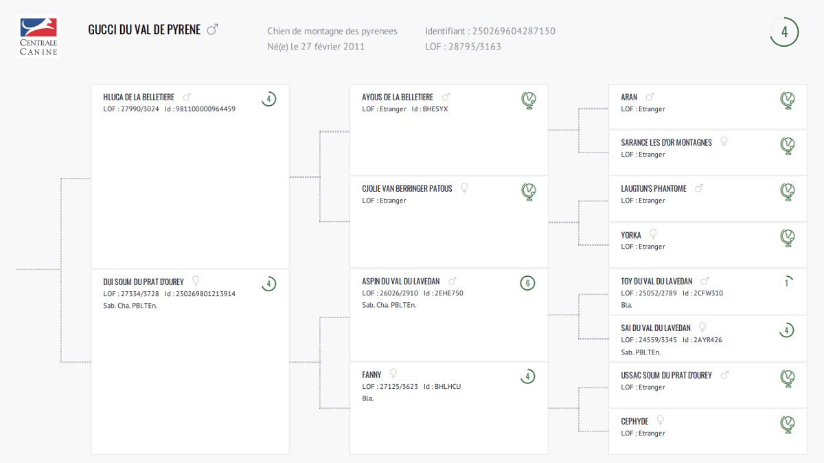The height and width of the screenshot is (463, 824).
Task: Click the globe icon on AYOUS DE LA BELLETIERE
Action: click(529, 100)
